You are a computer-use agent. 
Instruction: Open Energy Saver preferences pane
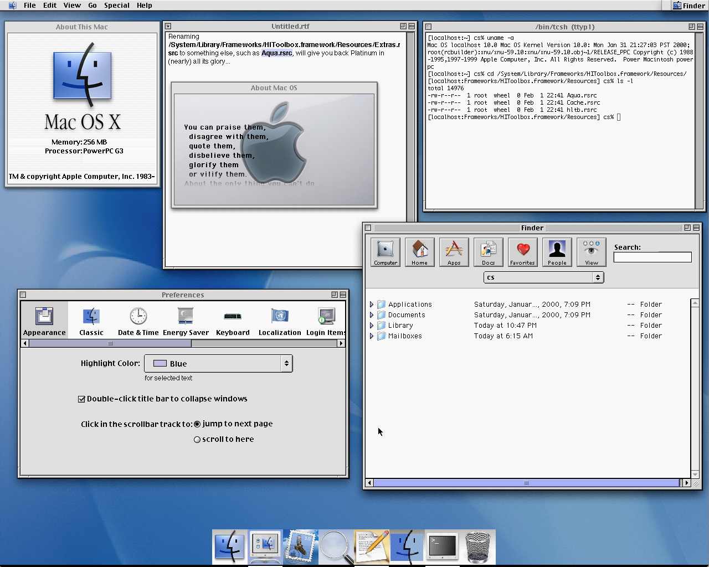tap(186, 321)
